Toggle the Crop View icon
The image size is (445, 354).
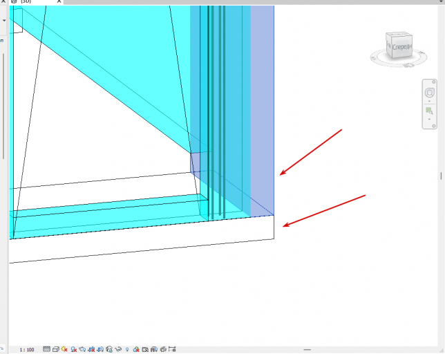point(91,349)
